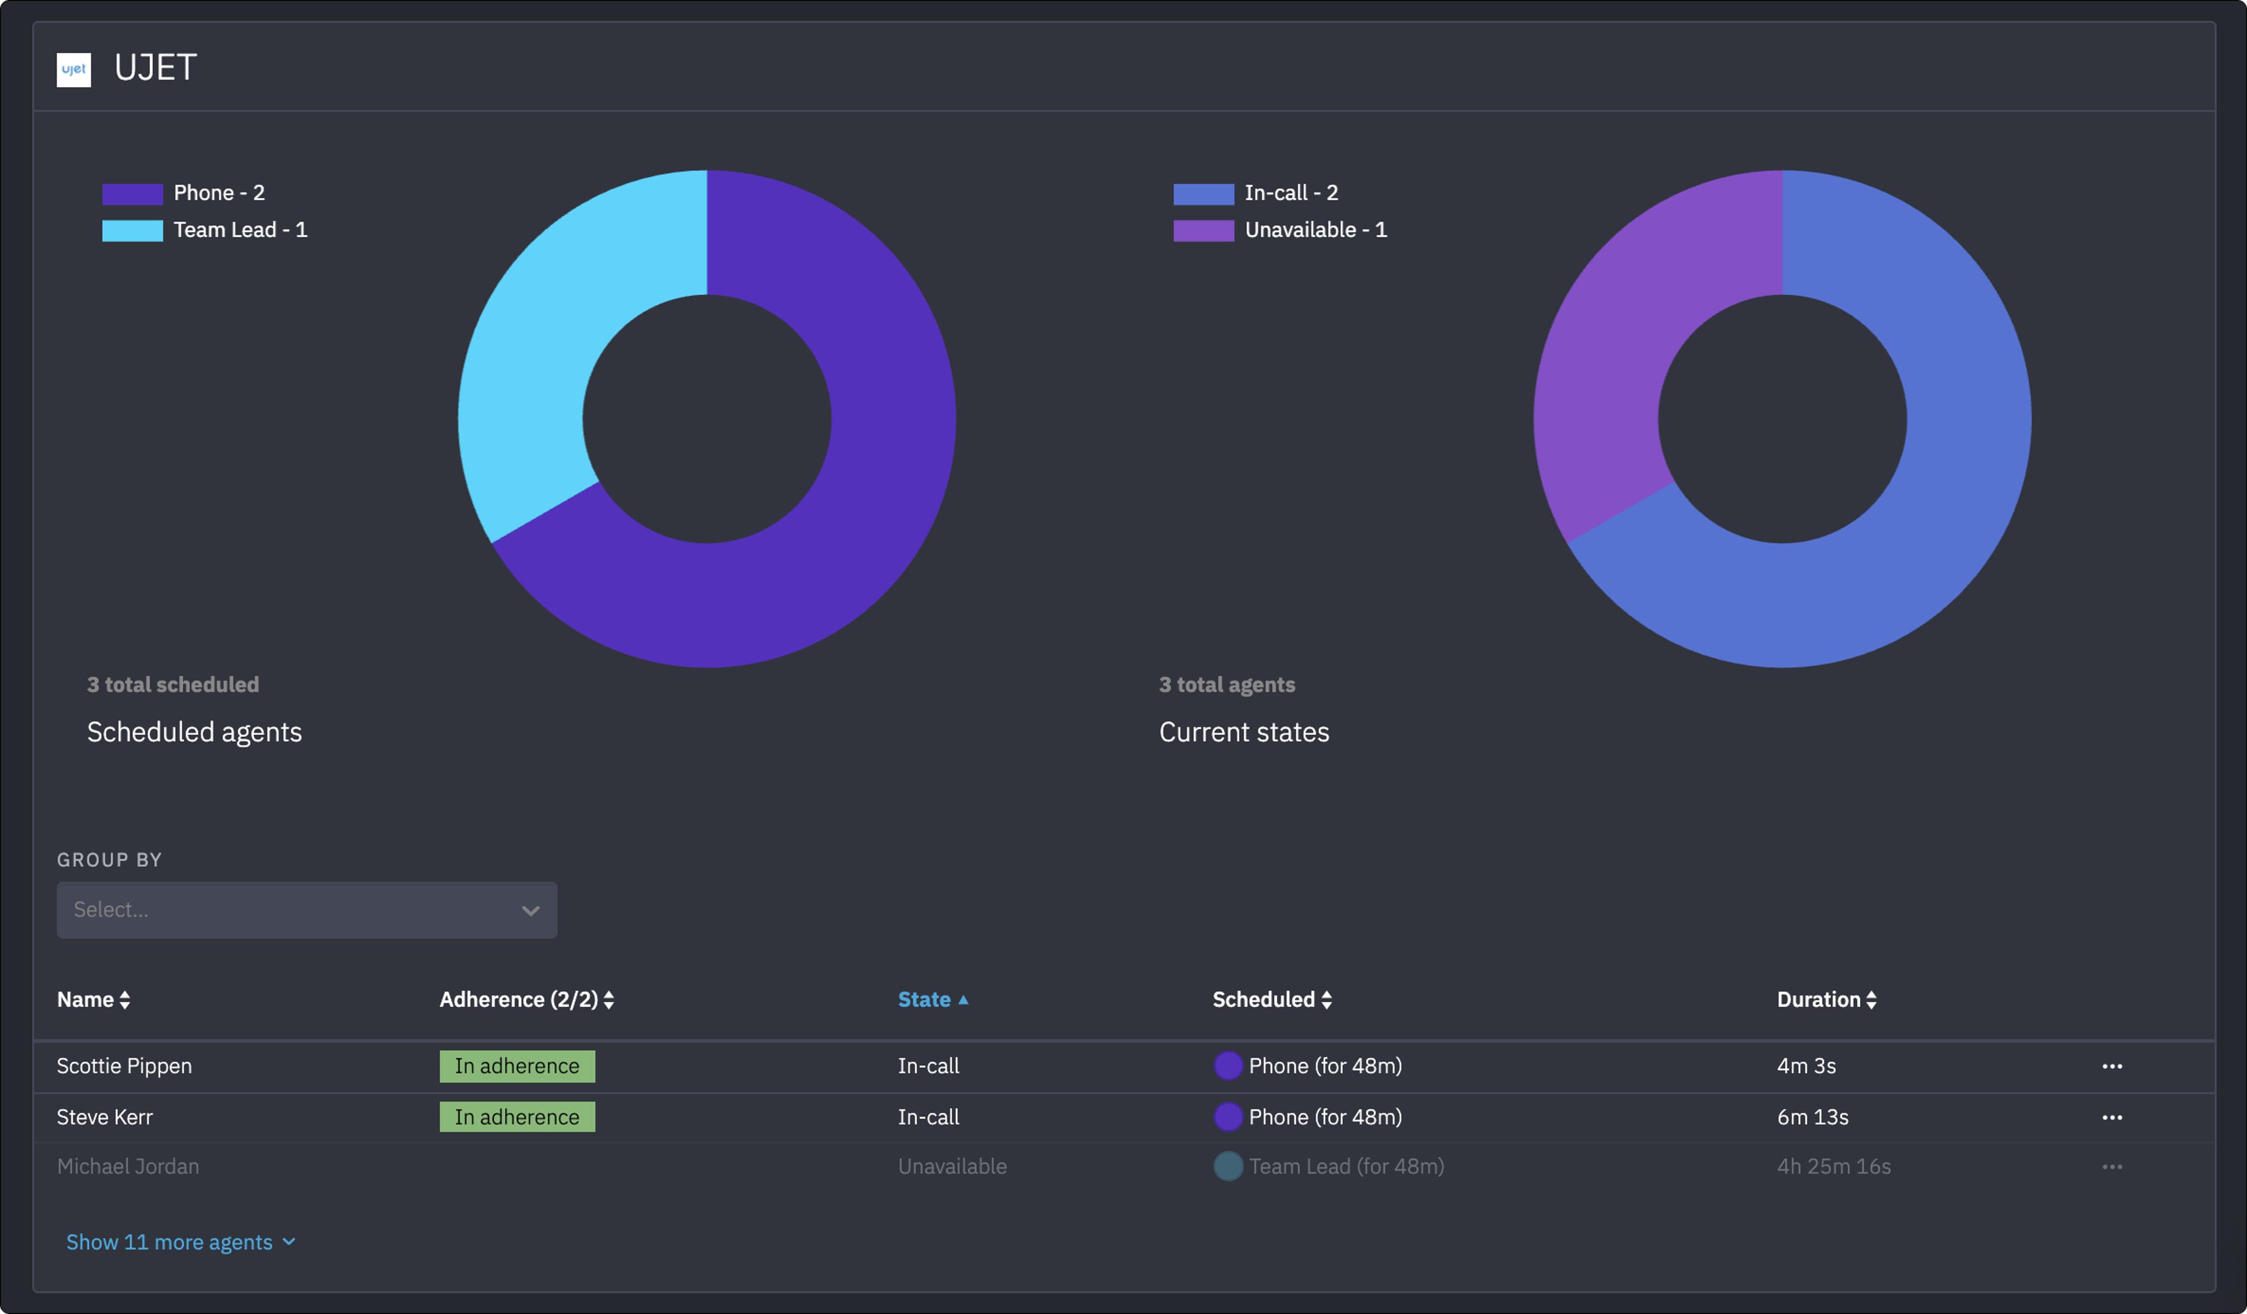Click the UJET logo icon
2247x1314 pixels.
coord(73,70)
